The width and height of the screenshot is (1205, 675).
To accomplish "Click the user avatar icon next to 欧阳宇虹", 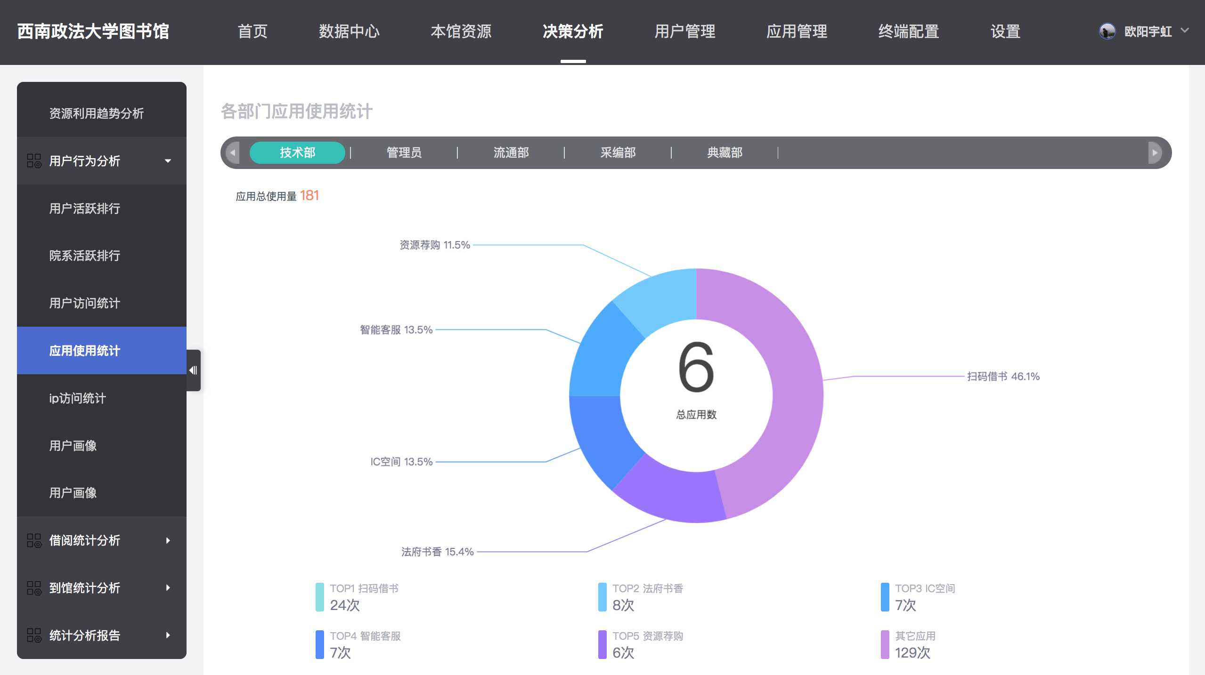I will [x=1107, y=32].
